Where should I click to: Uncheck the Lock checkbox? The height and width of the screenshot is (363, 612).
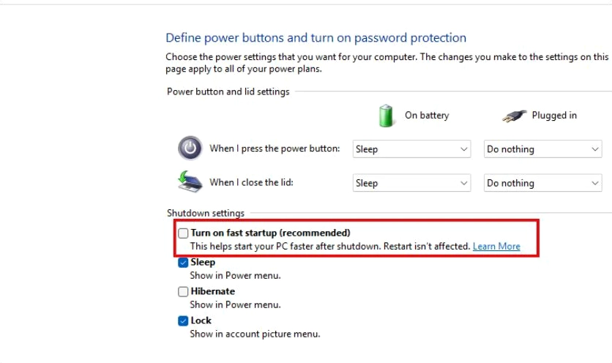point(183,321)
